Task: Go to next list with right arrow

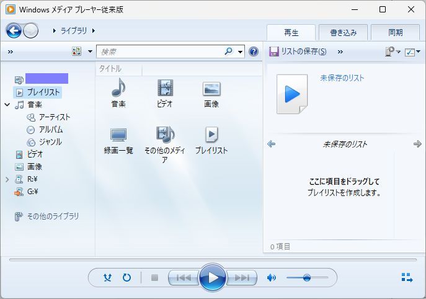Action: coord(417,144)
